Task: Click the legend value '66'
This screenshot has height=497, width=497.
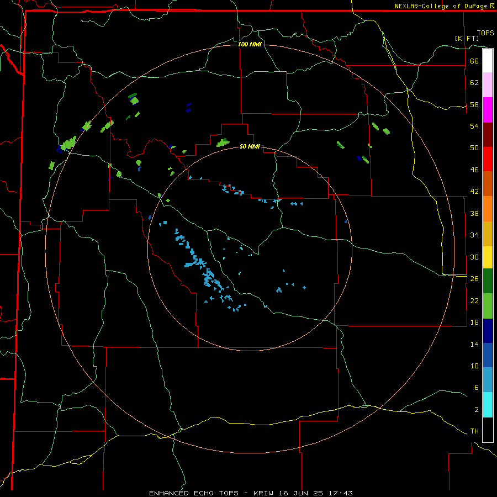Action: click(474, 61)
